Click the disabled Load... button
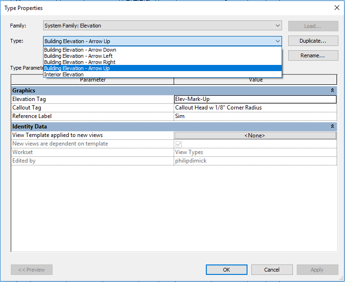Image resolution: width=345 pixels, height=282 pixels. click(313, 26)
